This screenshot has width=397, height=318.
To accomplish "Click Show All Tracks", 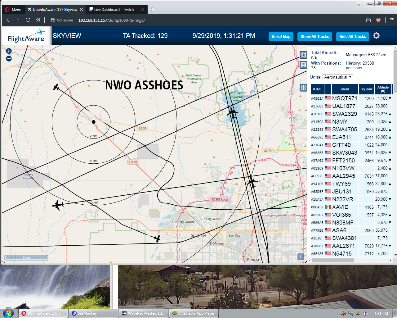I will [315, 37].
